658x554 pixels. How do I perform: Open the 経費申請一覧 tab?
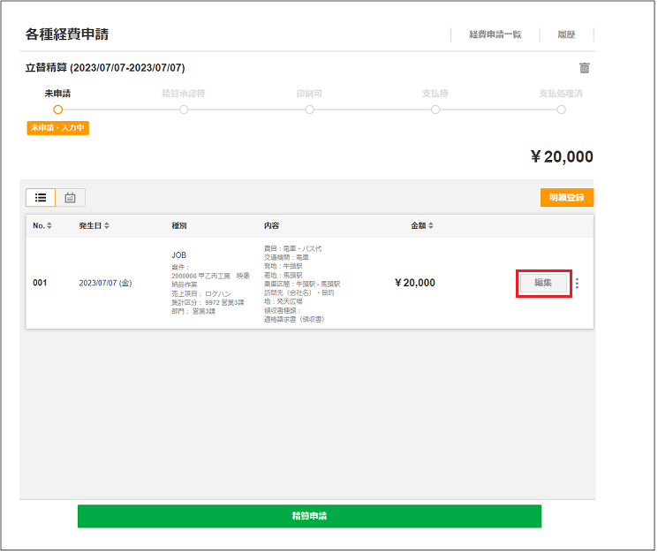tap(495, 34)
